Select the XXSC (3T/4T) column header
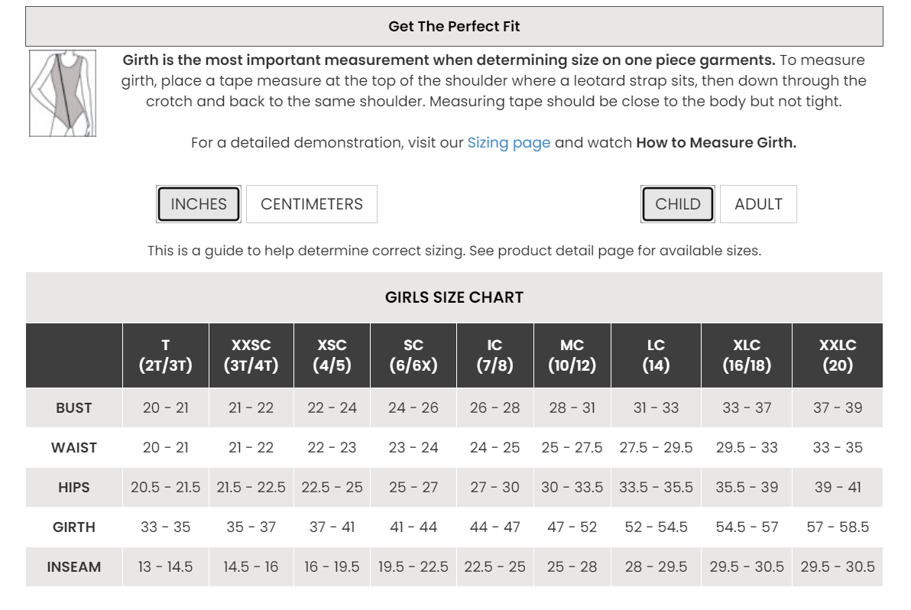Image resolution: width=911 pixels, height=610 pixels. pos(251,355)
